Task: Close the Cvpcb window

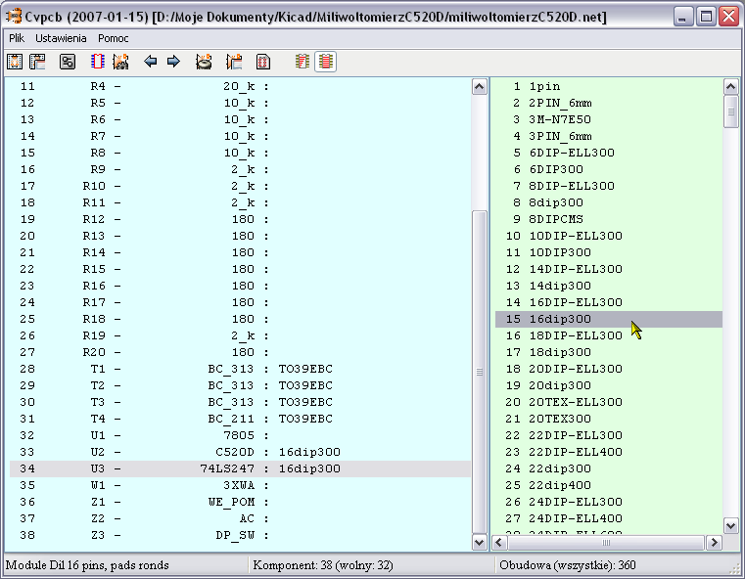Action: click(728, 17)
